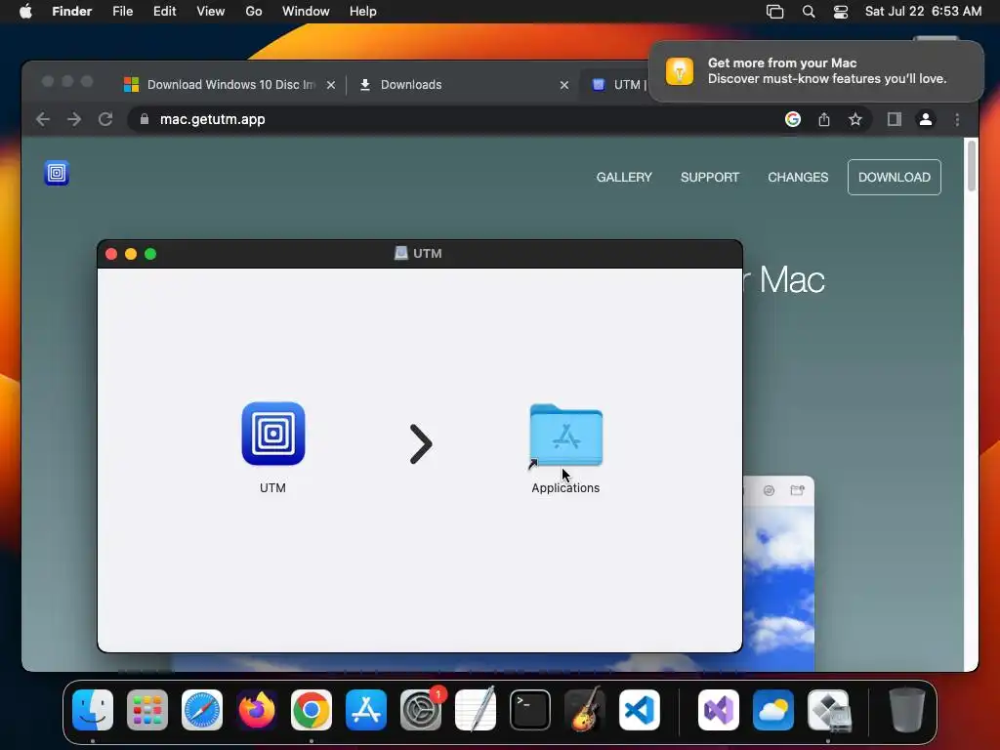
Task: Open the Edit menu
Action: [164, 12]
